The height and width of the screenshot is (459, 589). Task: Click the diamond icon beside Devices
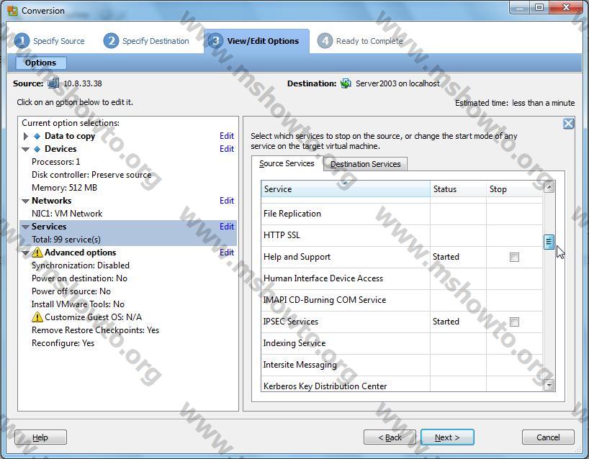(x=37, y=149)
